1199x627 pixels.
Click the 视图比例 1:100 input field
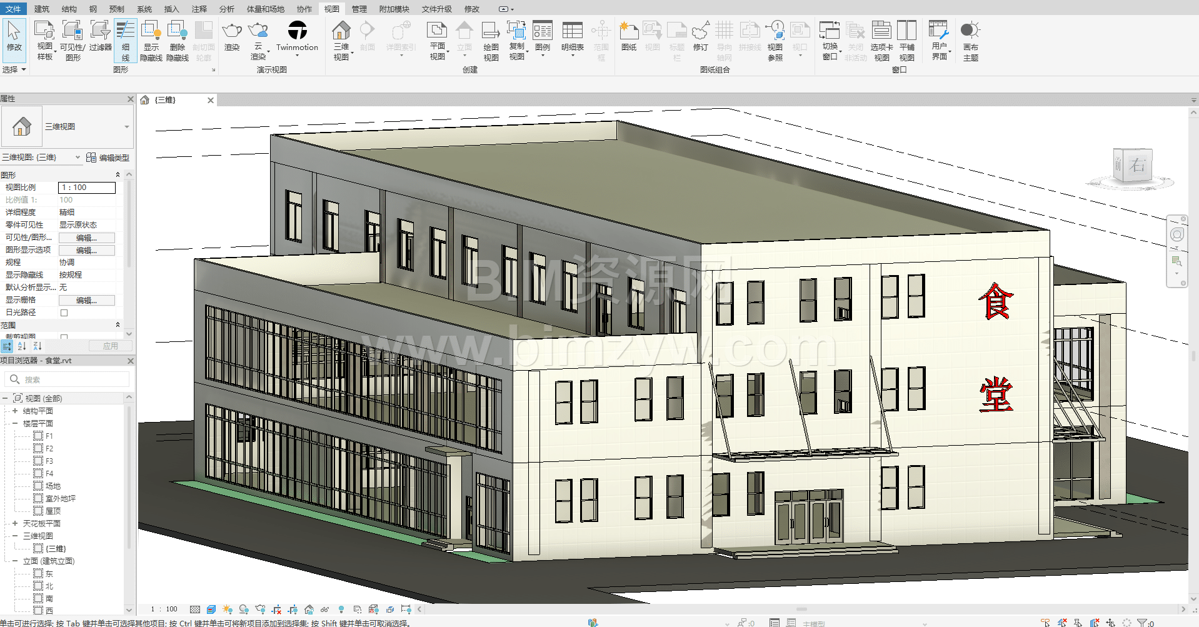(87, 188)
